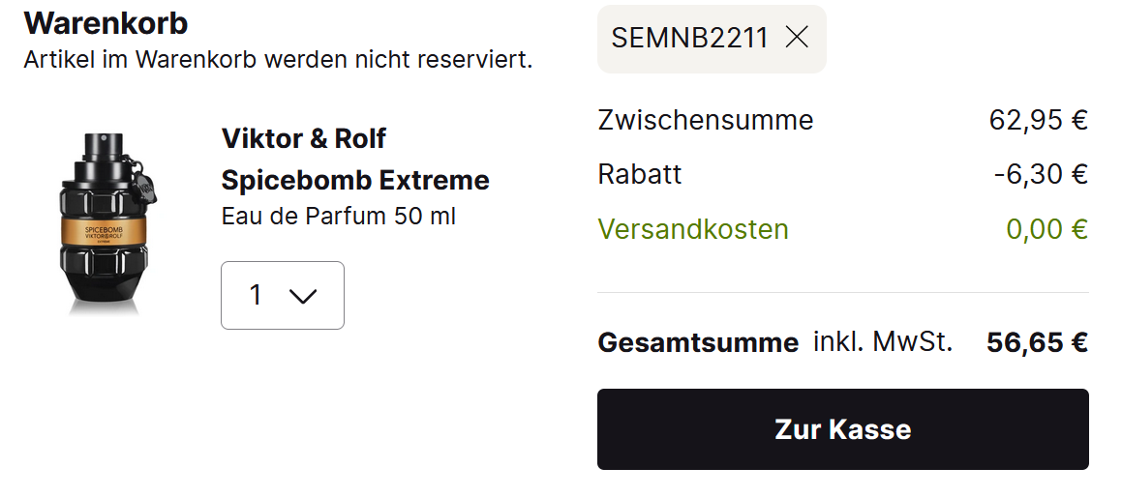Remove the SEMNB2211 coupon code
This screenshot has width=1122, height=497.
coord(797,38)
